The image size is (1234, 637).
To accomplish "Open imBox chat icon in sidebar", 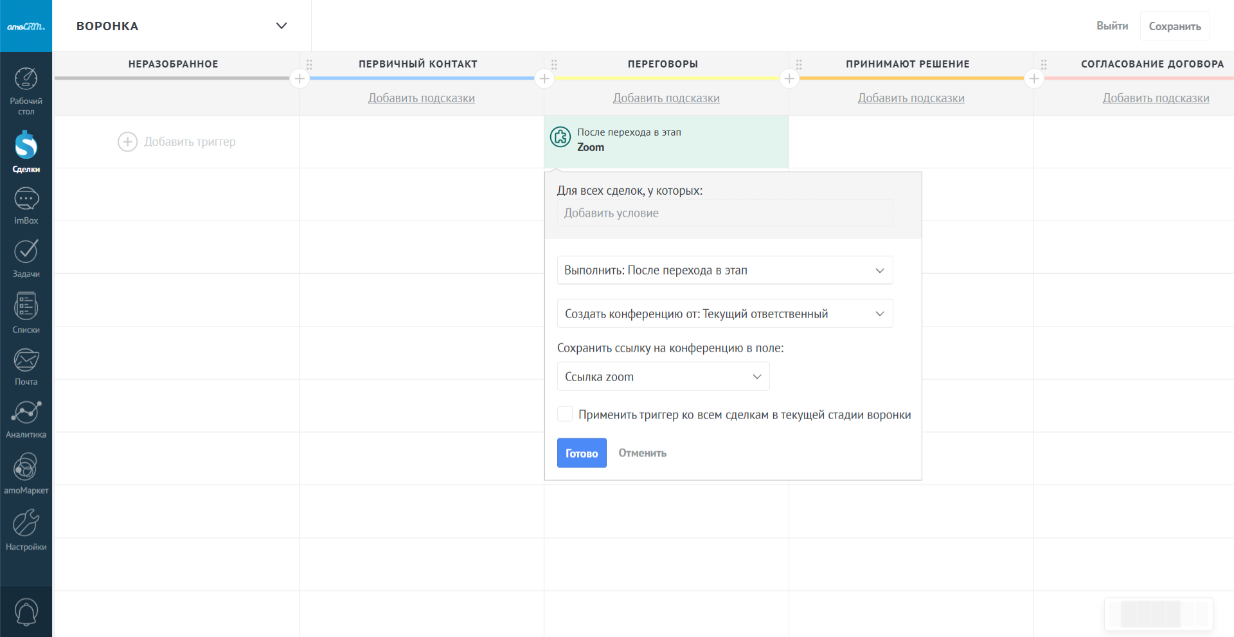I will point(26,199).
